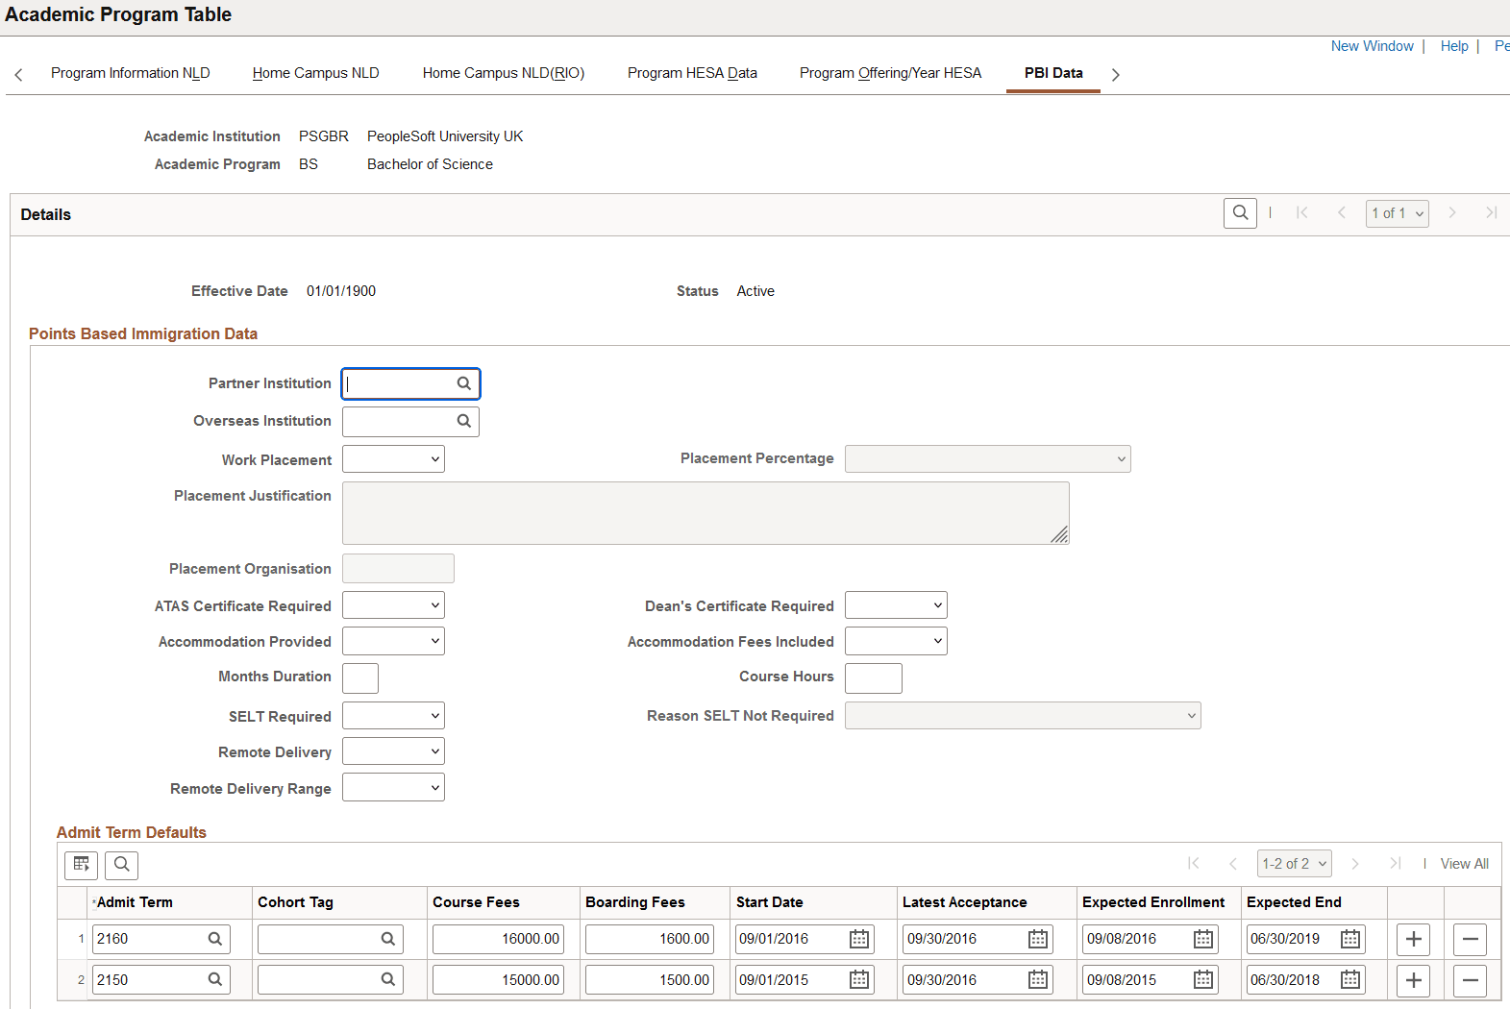Image resolution: width=1510 pixels, height=1009 pixels.
Task: Expand the Accommodation Fees Included dropdown
Action: [896, 641]
